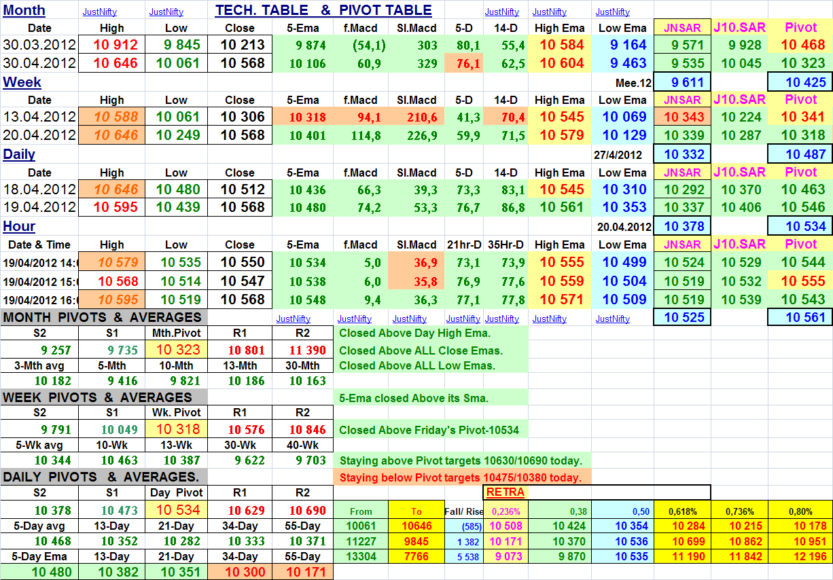
Task: Click the boxed value 10 332
Action: coord(682,154)
